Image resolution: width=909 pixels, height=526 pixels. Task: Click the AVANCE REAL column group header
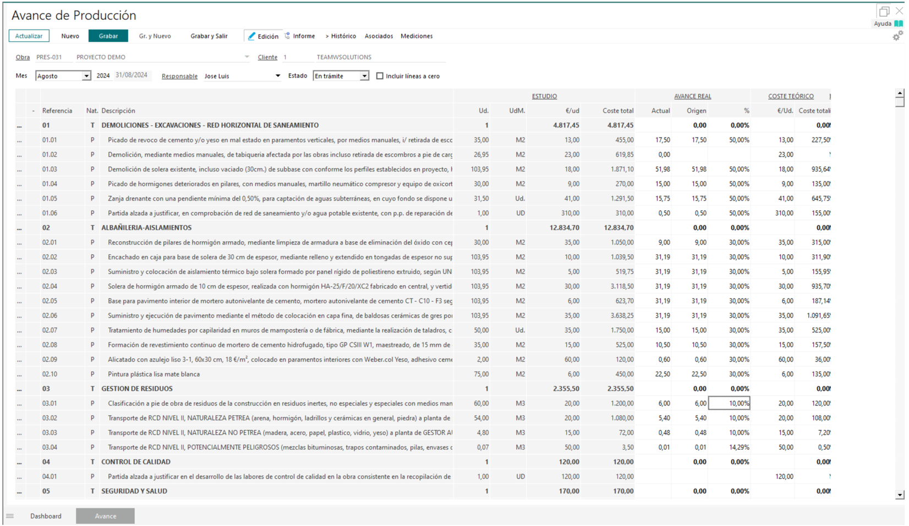point(692,96)
